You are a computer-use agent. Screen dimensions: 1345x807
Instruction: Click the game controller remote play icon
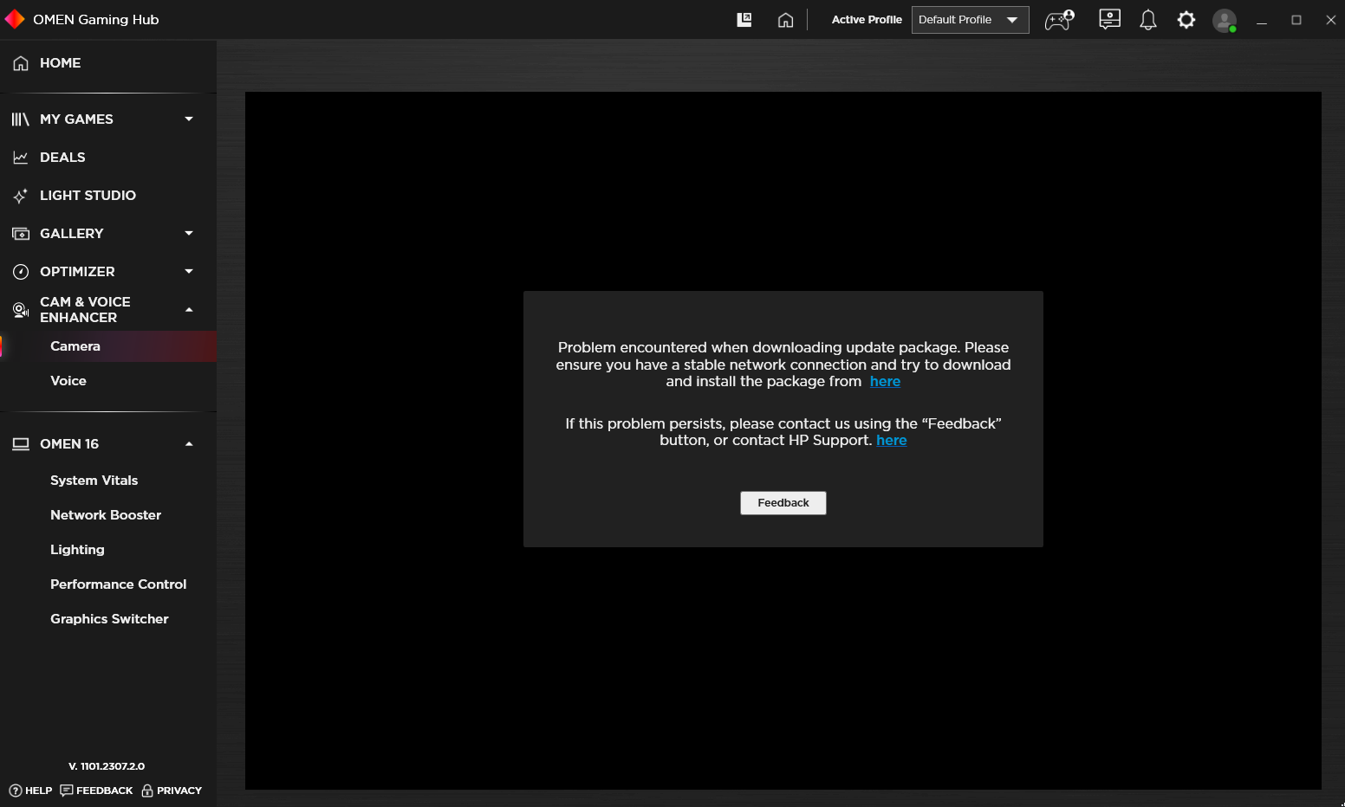(x=1057, y=20)
